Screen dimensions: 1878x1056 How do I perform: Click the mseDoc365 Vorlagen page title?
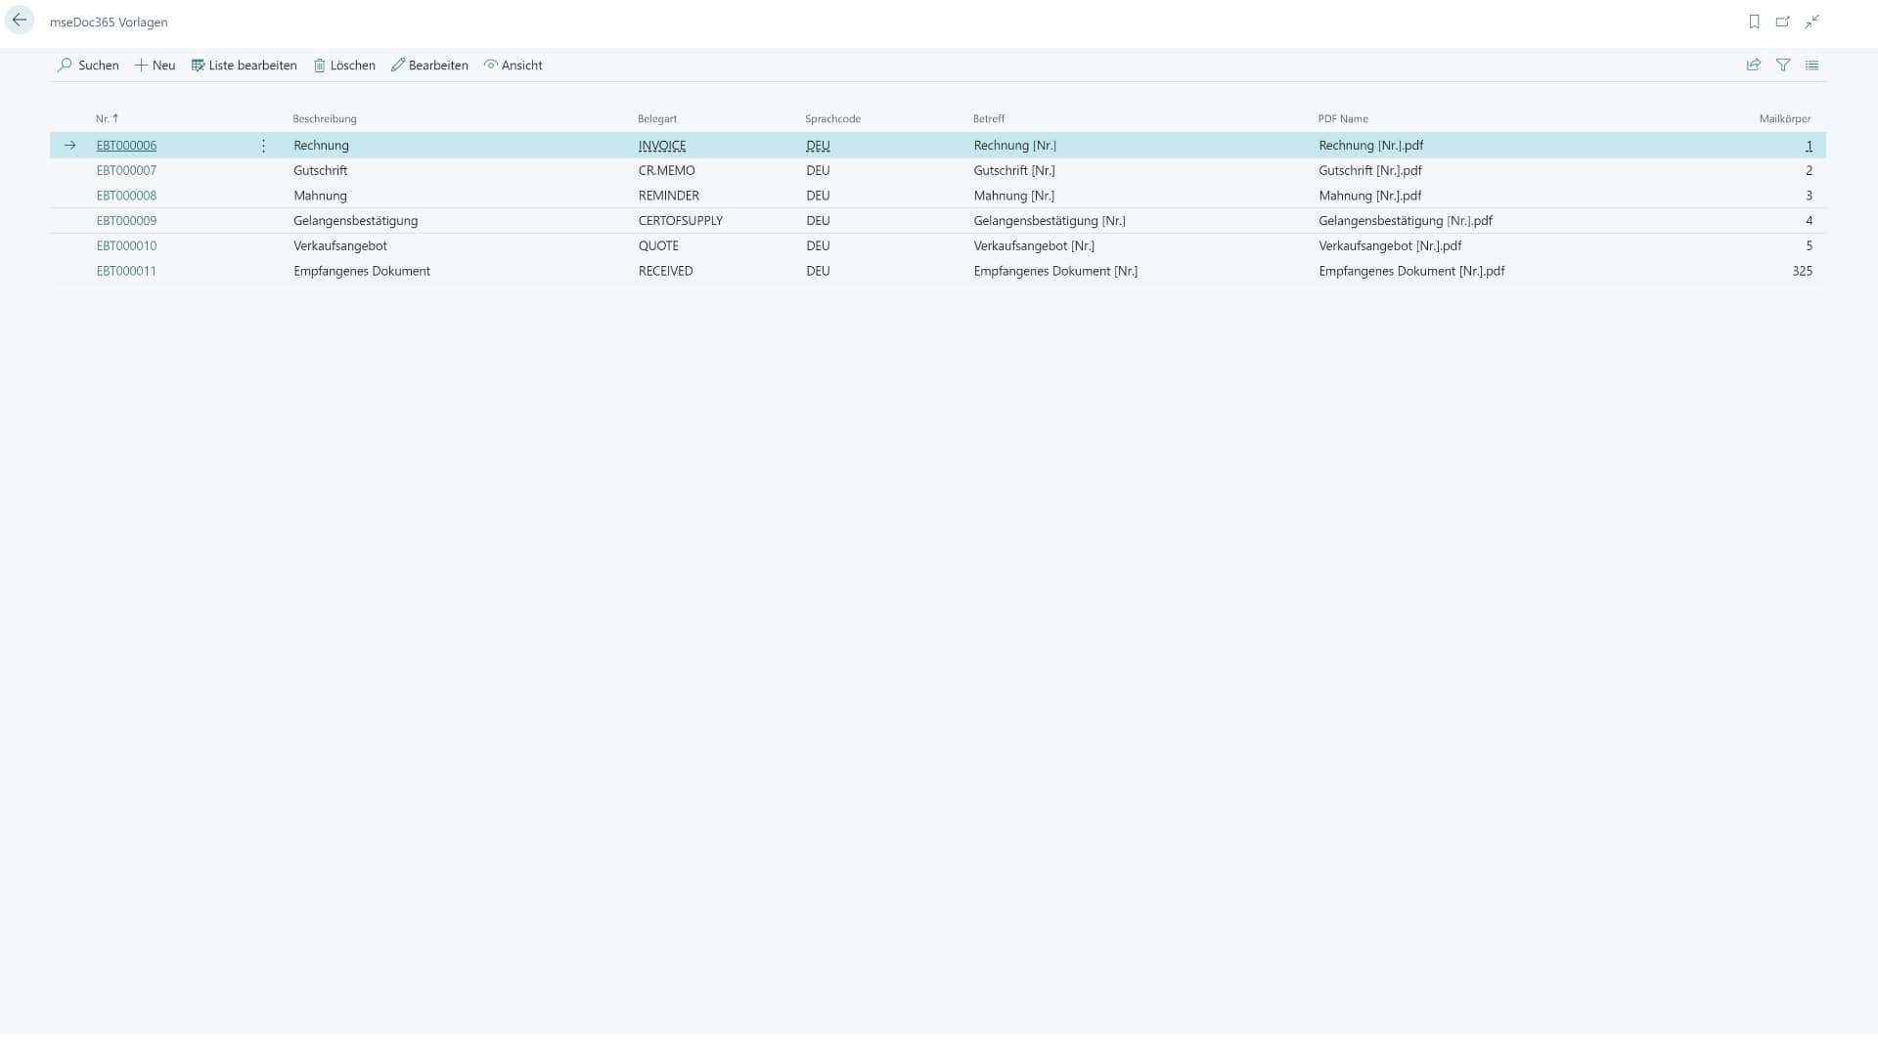(109, 22)
